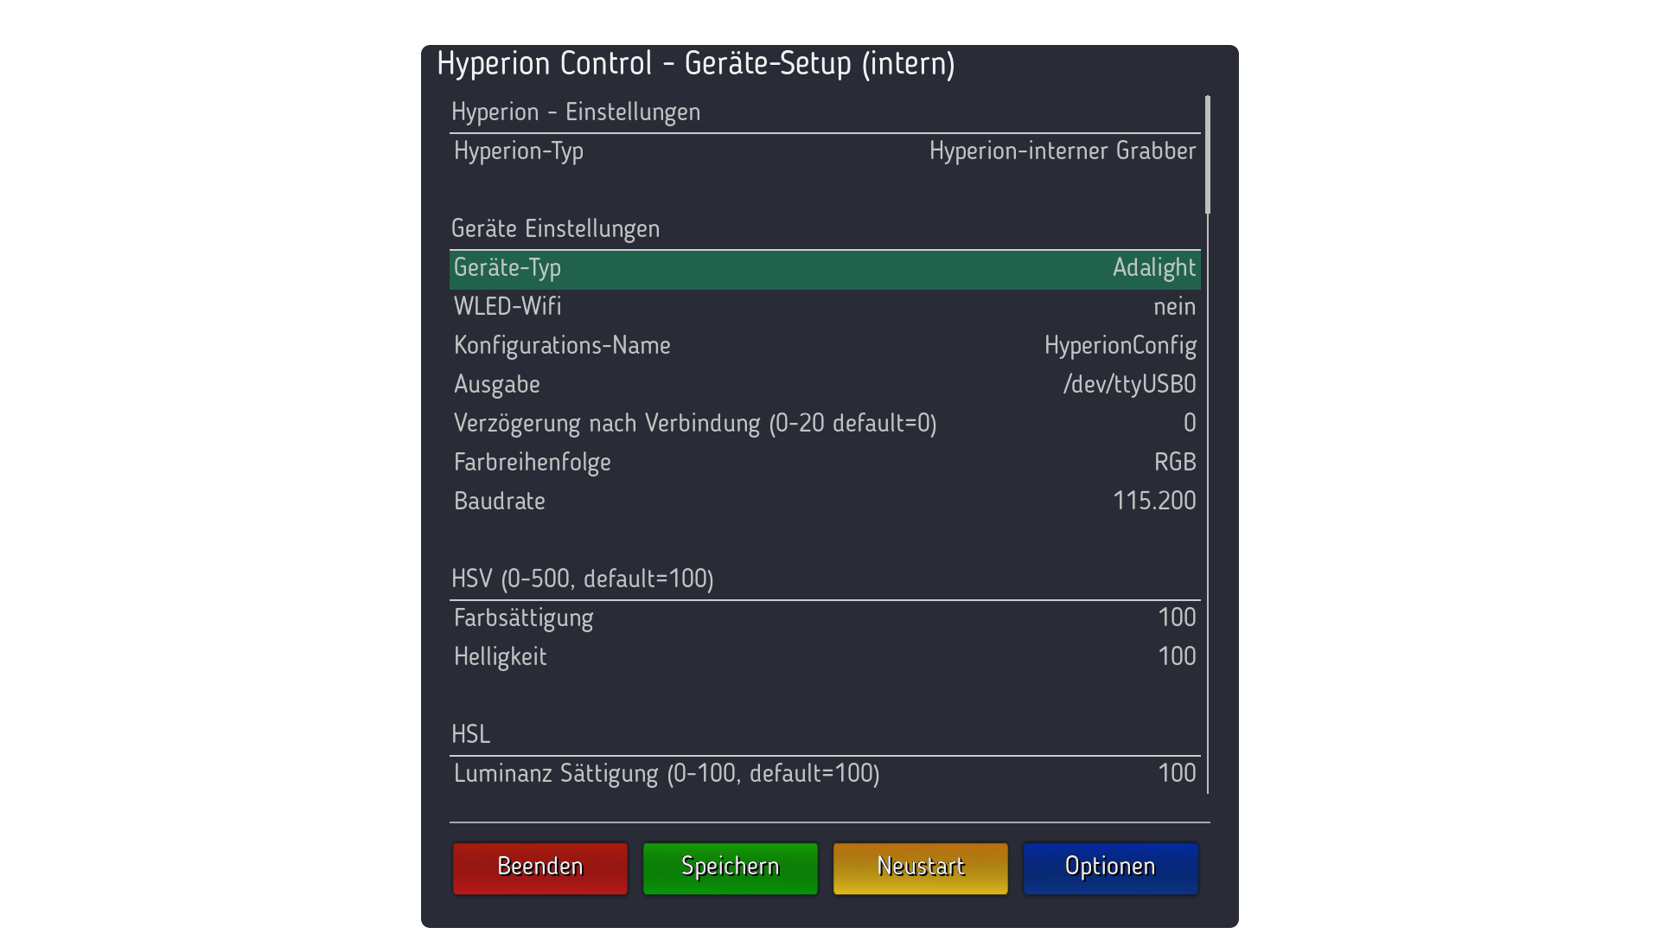Select the Ausgabe /dev/ttyUSB0 entry
The image size is (1660, 934).
[825, 385]
